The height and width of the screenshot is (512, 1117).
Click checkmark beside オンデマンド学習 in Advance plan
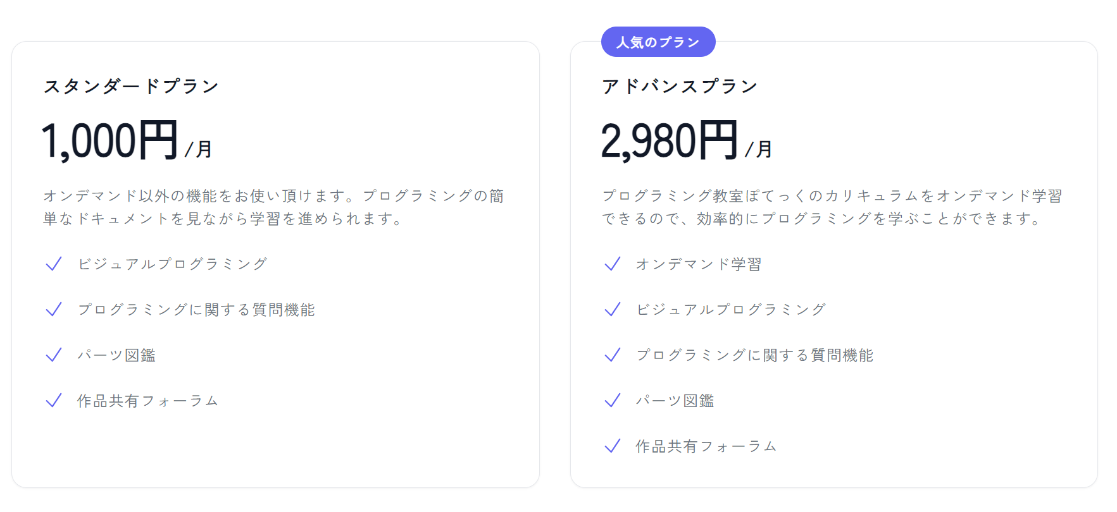(x=612, y=264)
